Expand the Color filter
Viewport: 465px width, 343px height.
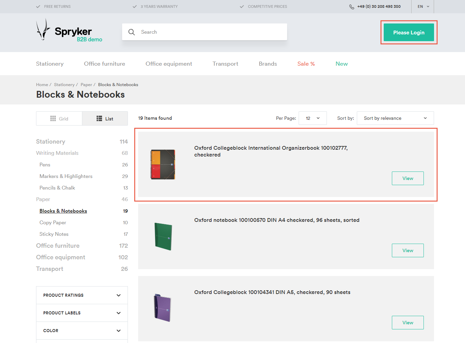tap(82, 331)
